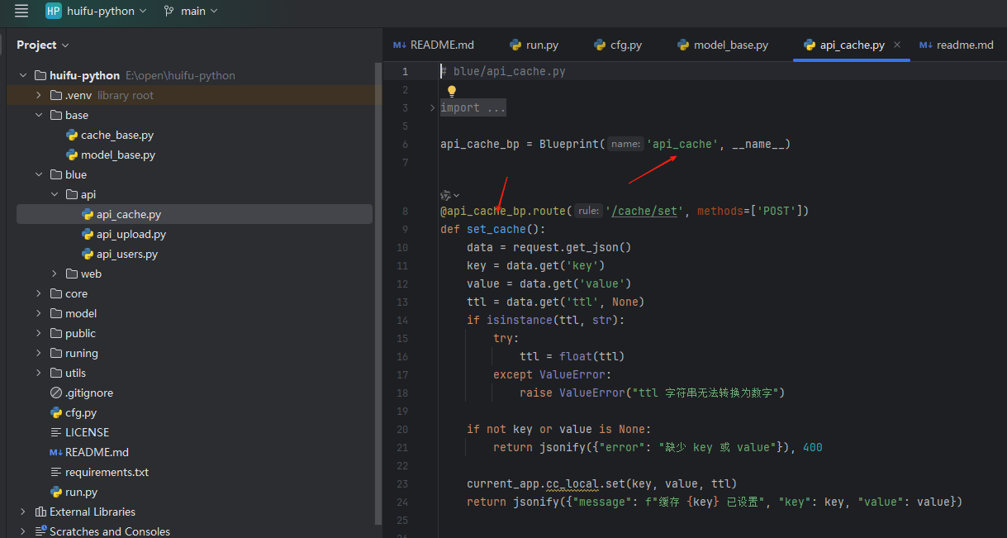
Task: Click the .venv folder icon
Action: click(56, 95)
